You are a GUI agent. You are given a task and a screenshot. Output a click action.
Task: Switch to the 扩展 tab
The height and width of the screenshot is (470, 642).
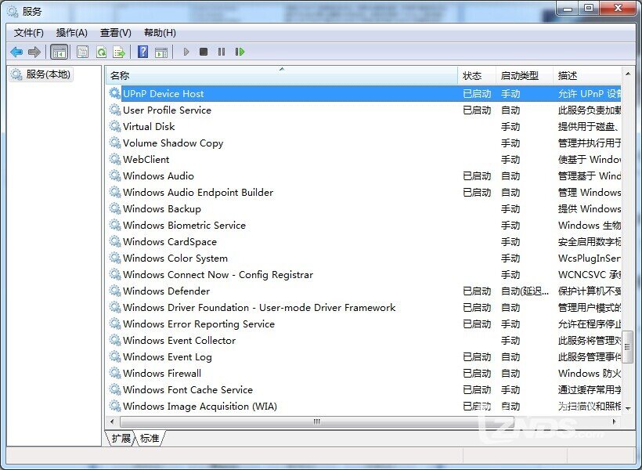click(x=121, y=439)
